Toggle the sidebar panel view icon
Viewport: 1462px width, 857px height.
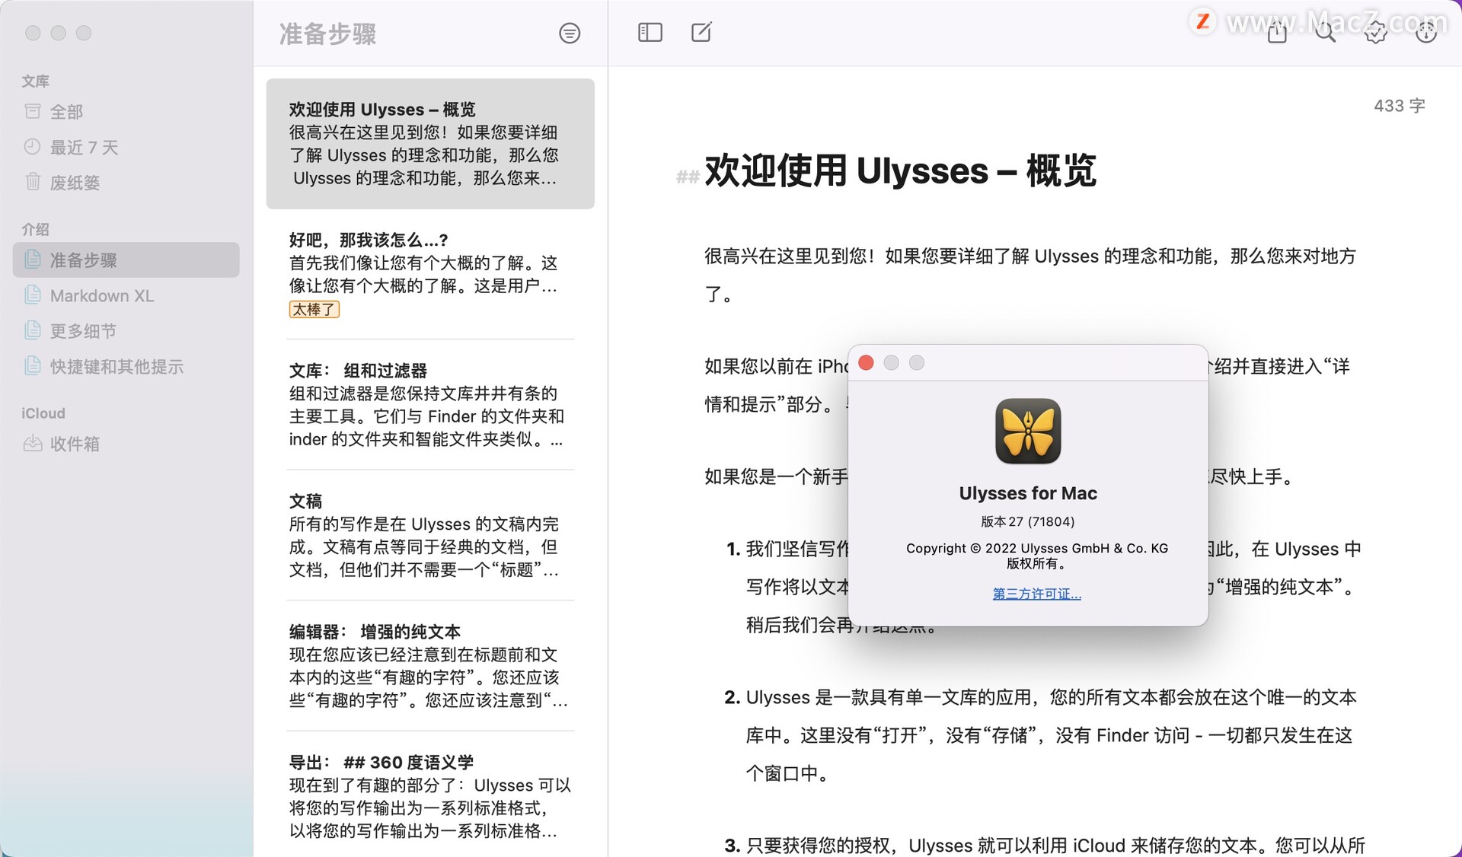[650, 33]
